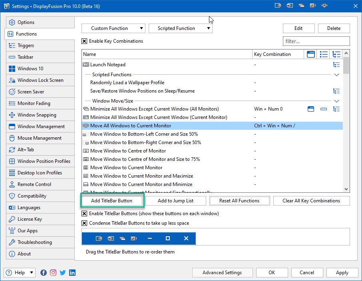Click the Triggers column header icon
362x281 pixels.
pyautogui.click(x=336, y=54)
